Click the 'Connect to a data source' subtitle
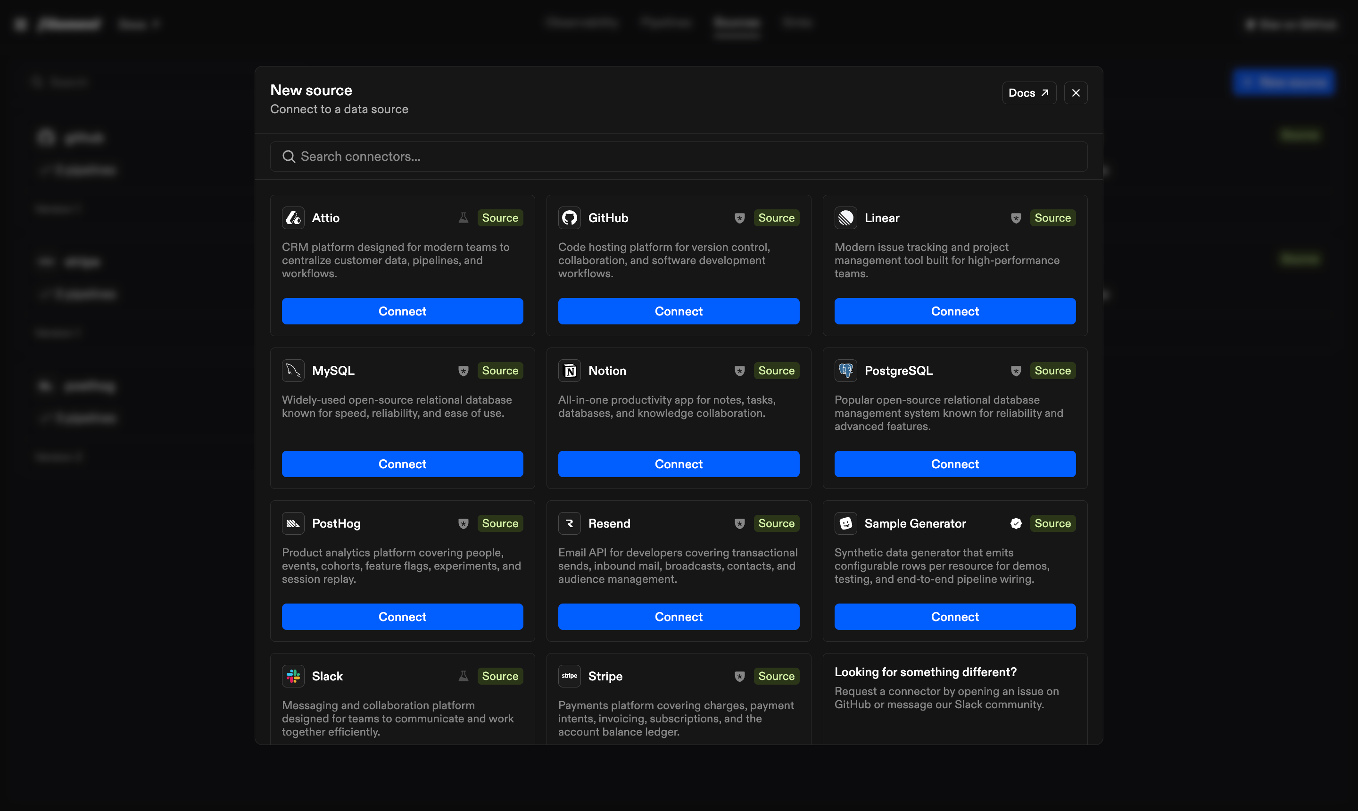This screenshot has height=811, width=1358. tap(339, 109)
